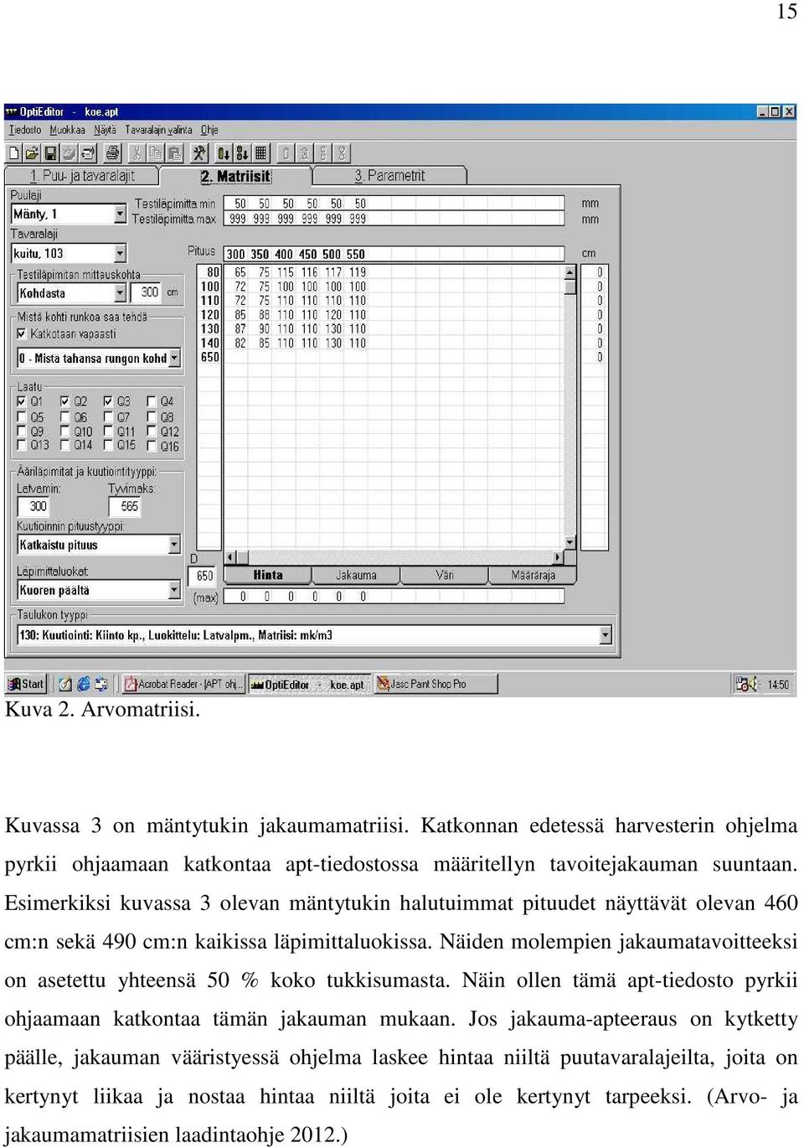
Task: Click the Testiläpimitta min row with 50 values
Action: pos(394,204)
